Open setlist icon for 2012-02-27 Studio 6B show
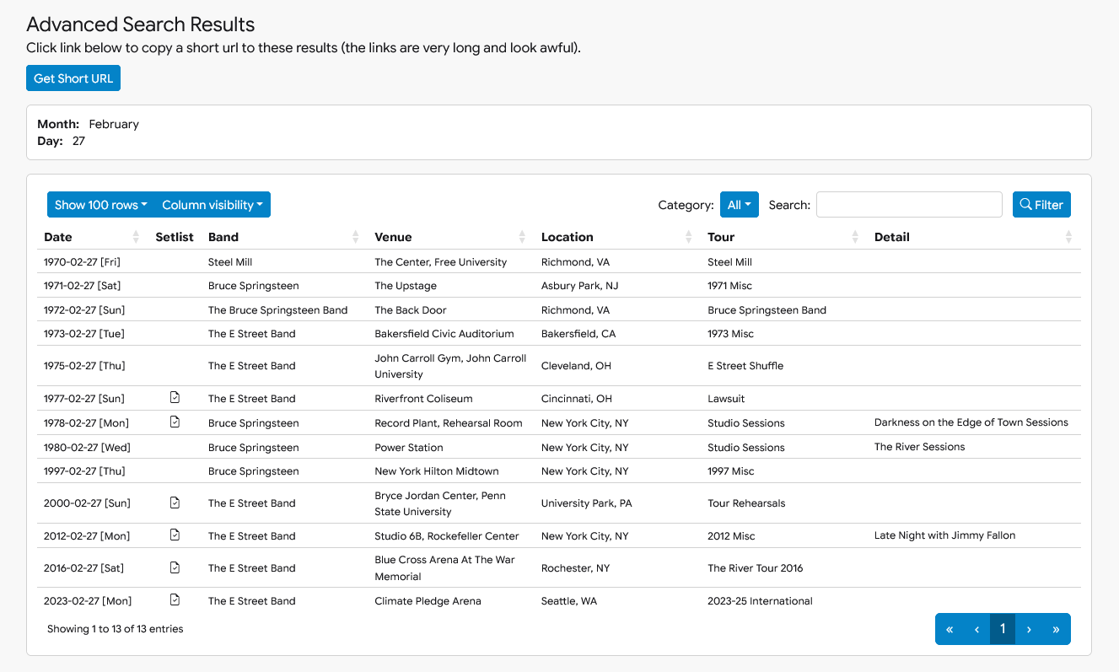The height and width of the screenshot is (672, 1119). pyautogui.click(x=175, y=535)
